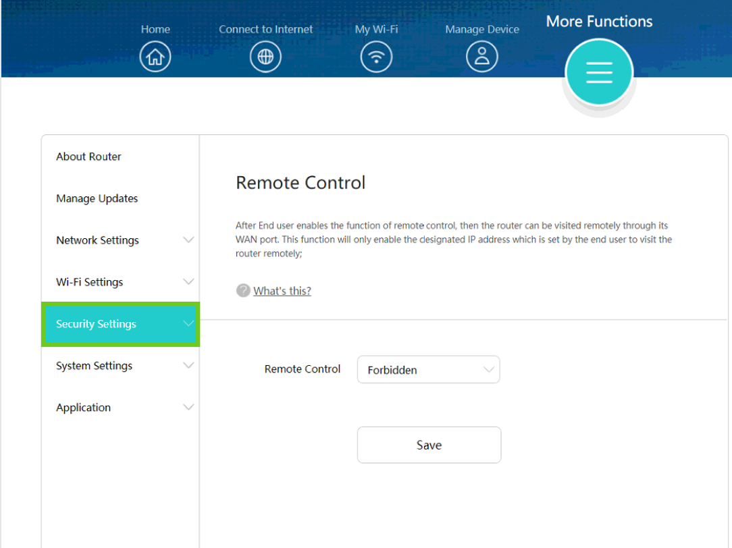
Task: Select the My Wi-Fi tab label
Action: tap(376, 29)
